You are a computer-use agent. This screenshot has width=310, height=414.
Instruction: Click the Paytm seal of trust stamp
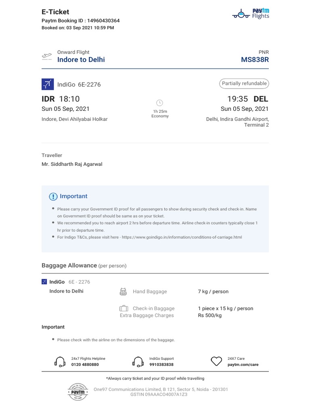click(x=78, y=392)
